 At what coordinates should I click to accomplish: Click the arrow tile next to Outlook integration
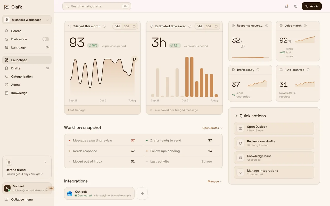(x=142, y=193)
